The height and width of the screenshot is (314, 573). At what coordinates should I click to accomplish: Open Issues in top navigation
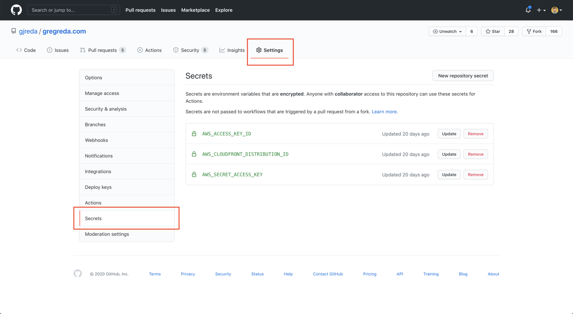(x=168, y=10)
